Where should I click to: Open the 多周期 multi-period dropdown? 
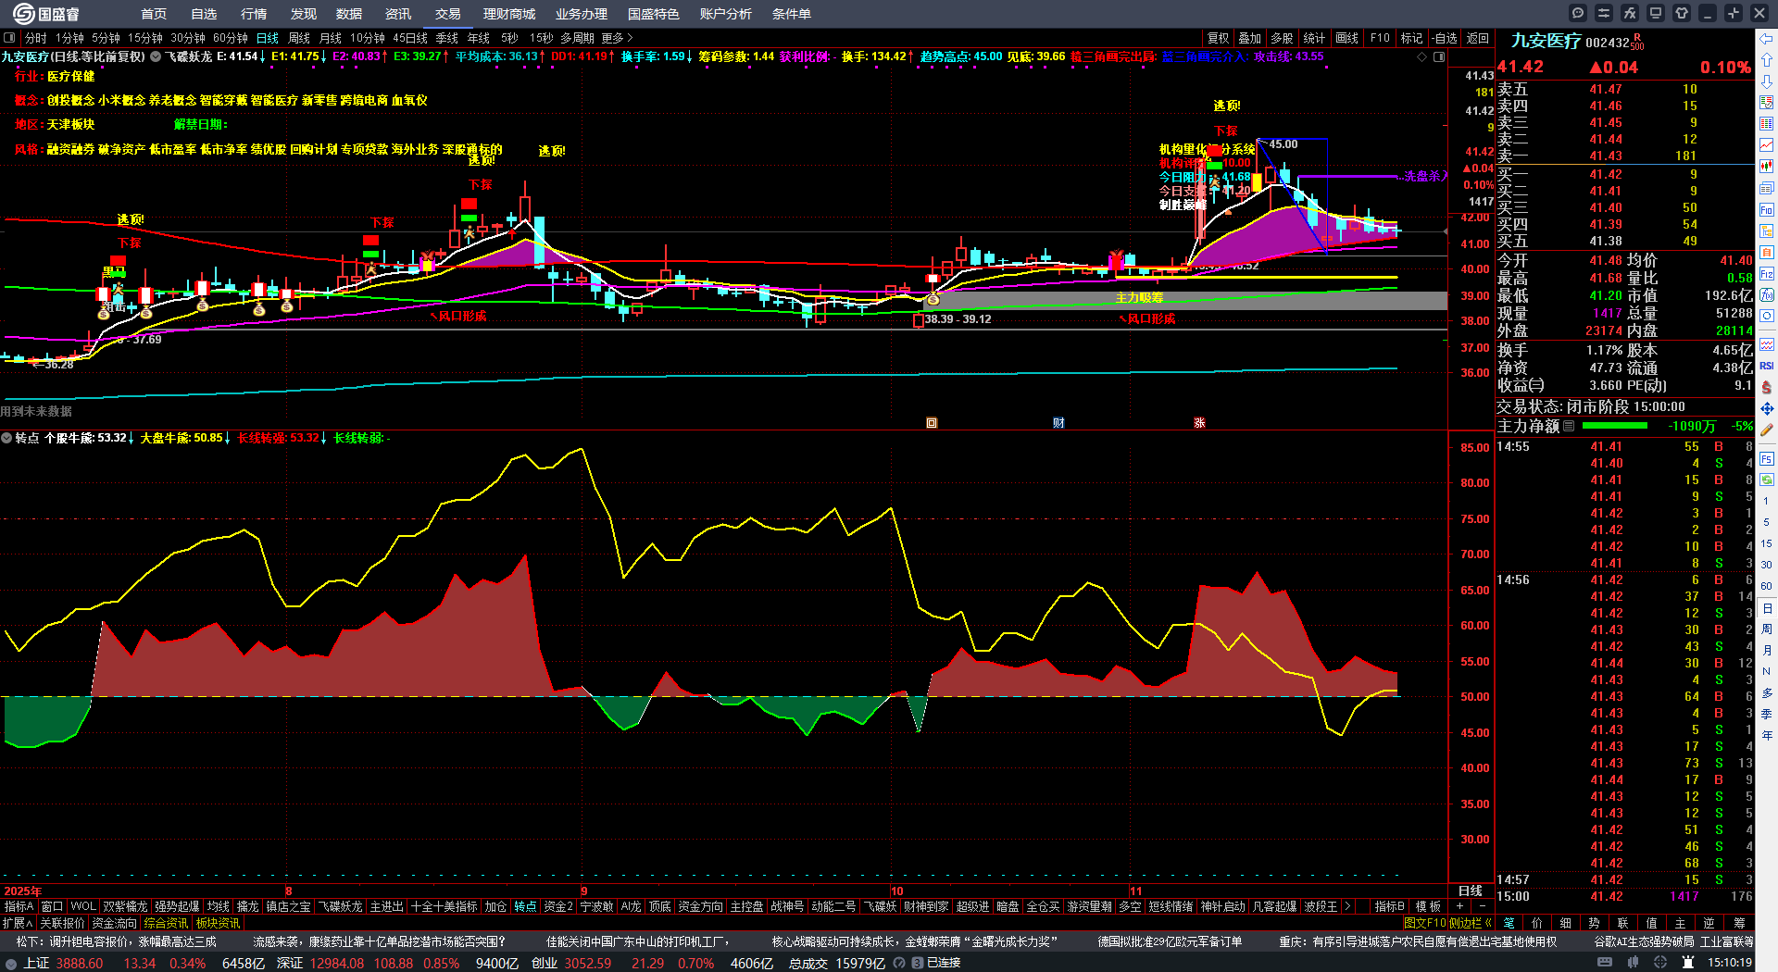(x=577, y=38)
